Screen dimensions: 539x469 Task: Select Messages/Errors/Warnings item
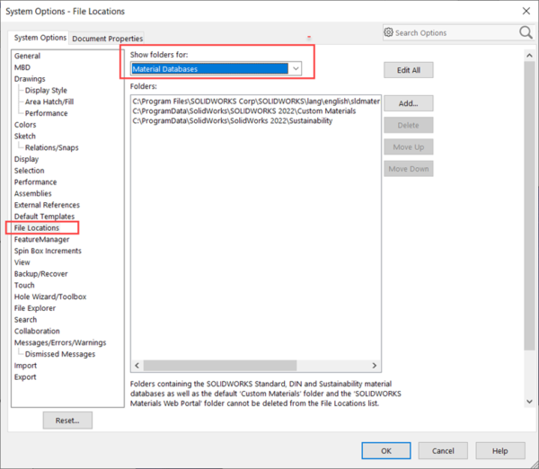click(60, 342)
